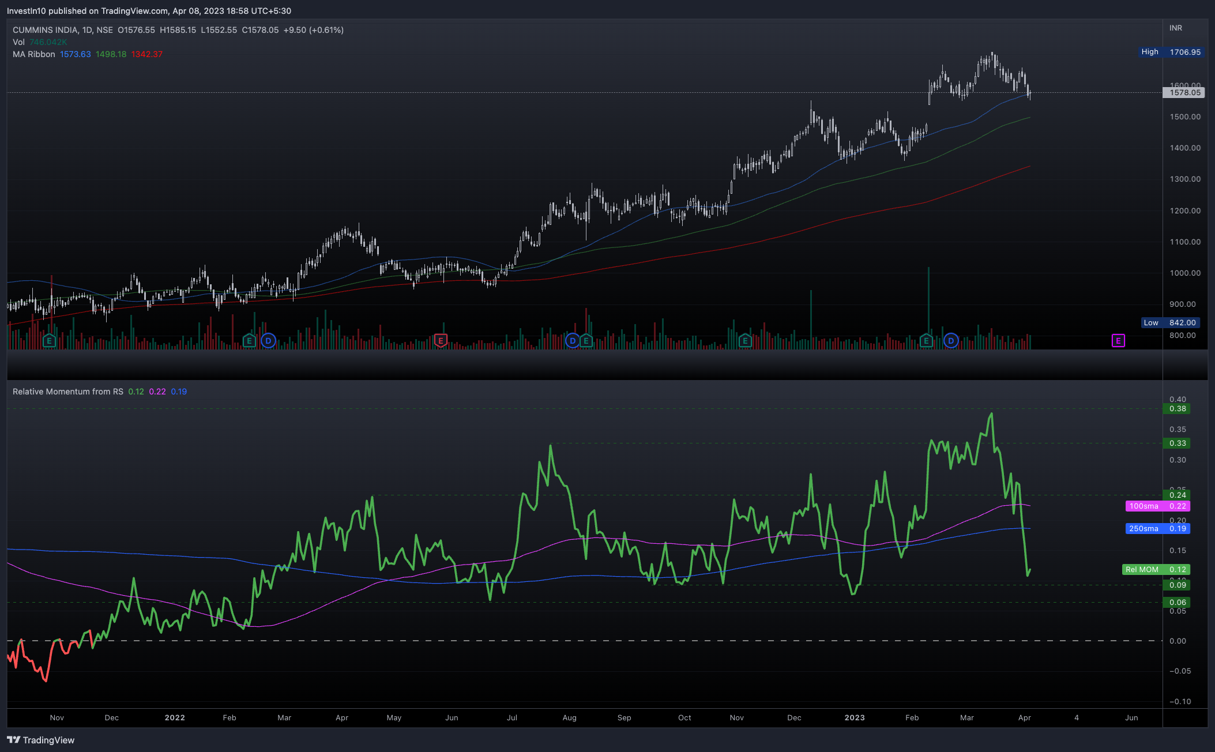Click the Jul label on the time axis

click(512, 718)
